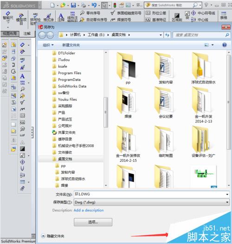232x244 pixels.
Task: Click the Forward navigation button in dialog
Action: [50, 35]
